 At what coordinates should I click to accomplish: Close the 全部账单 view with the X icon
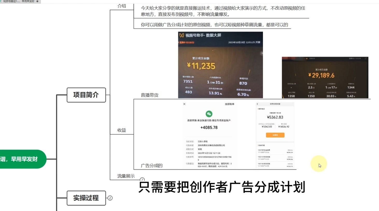point(184,104)
